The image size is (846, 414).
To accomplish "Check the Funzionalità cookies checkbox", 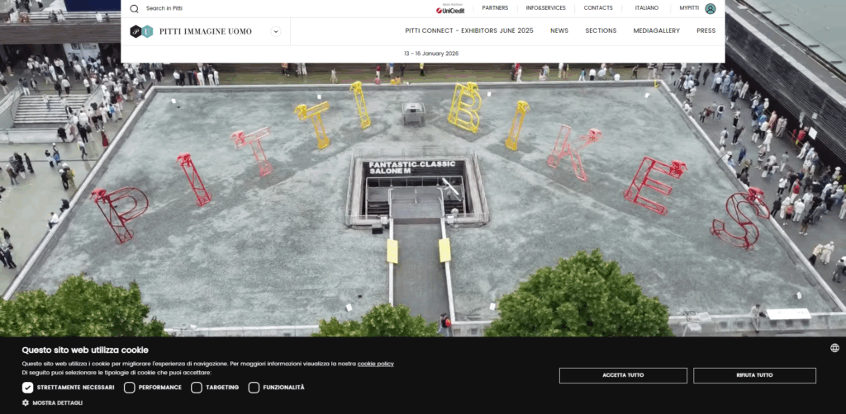I will point(254,388).
